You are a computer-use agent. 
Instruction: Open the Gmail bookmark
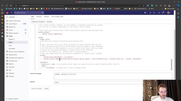click(26, 9)
